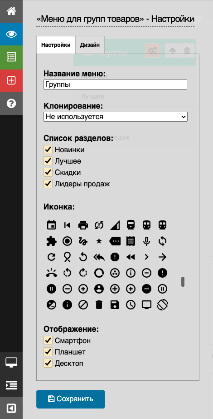The width and height of the screenshot is (213, 419).
Task: Choose the octagon exclamation report icon
Action: coord(115,257)
